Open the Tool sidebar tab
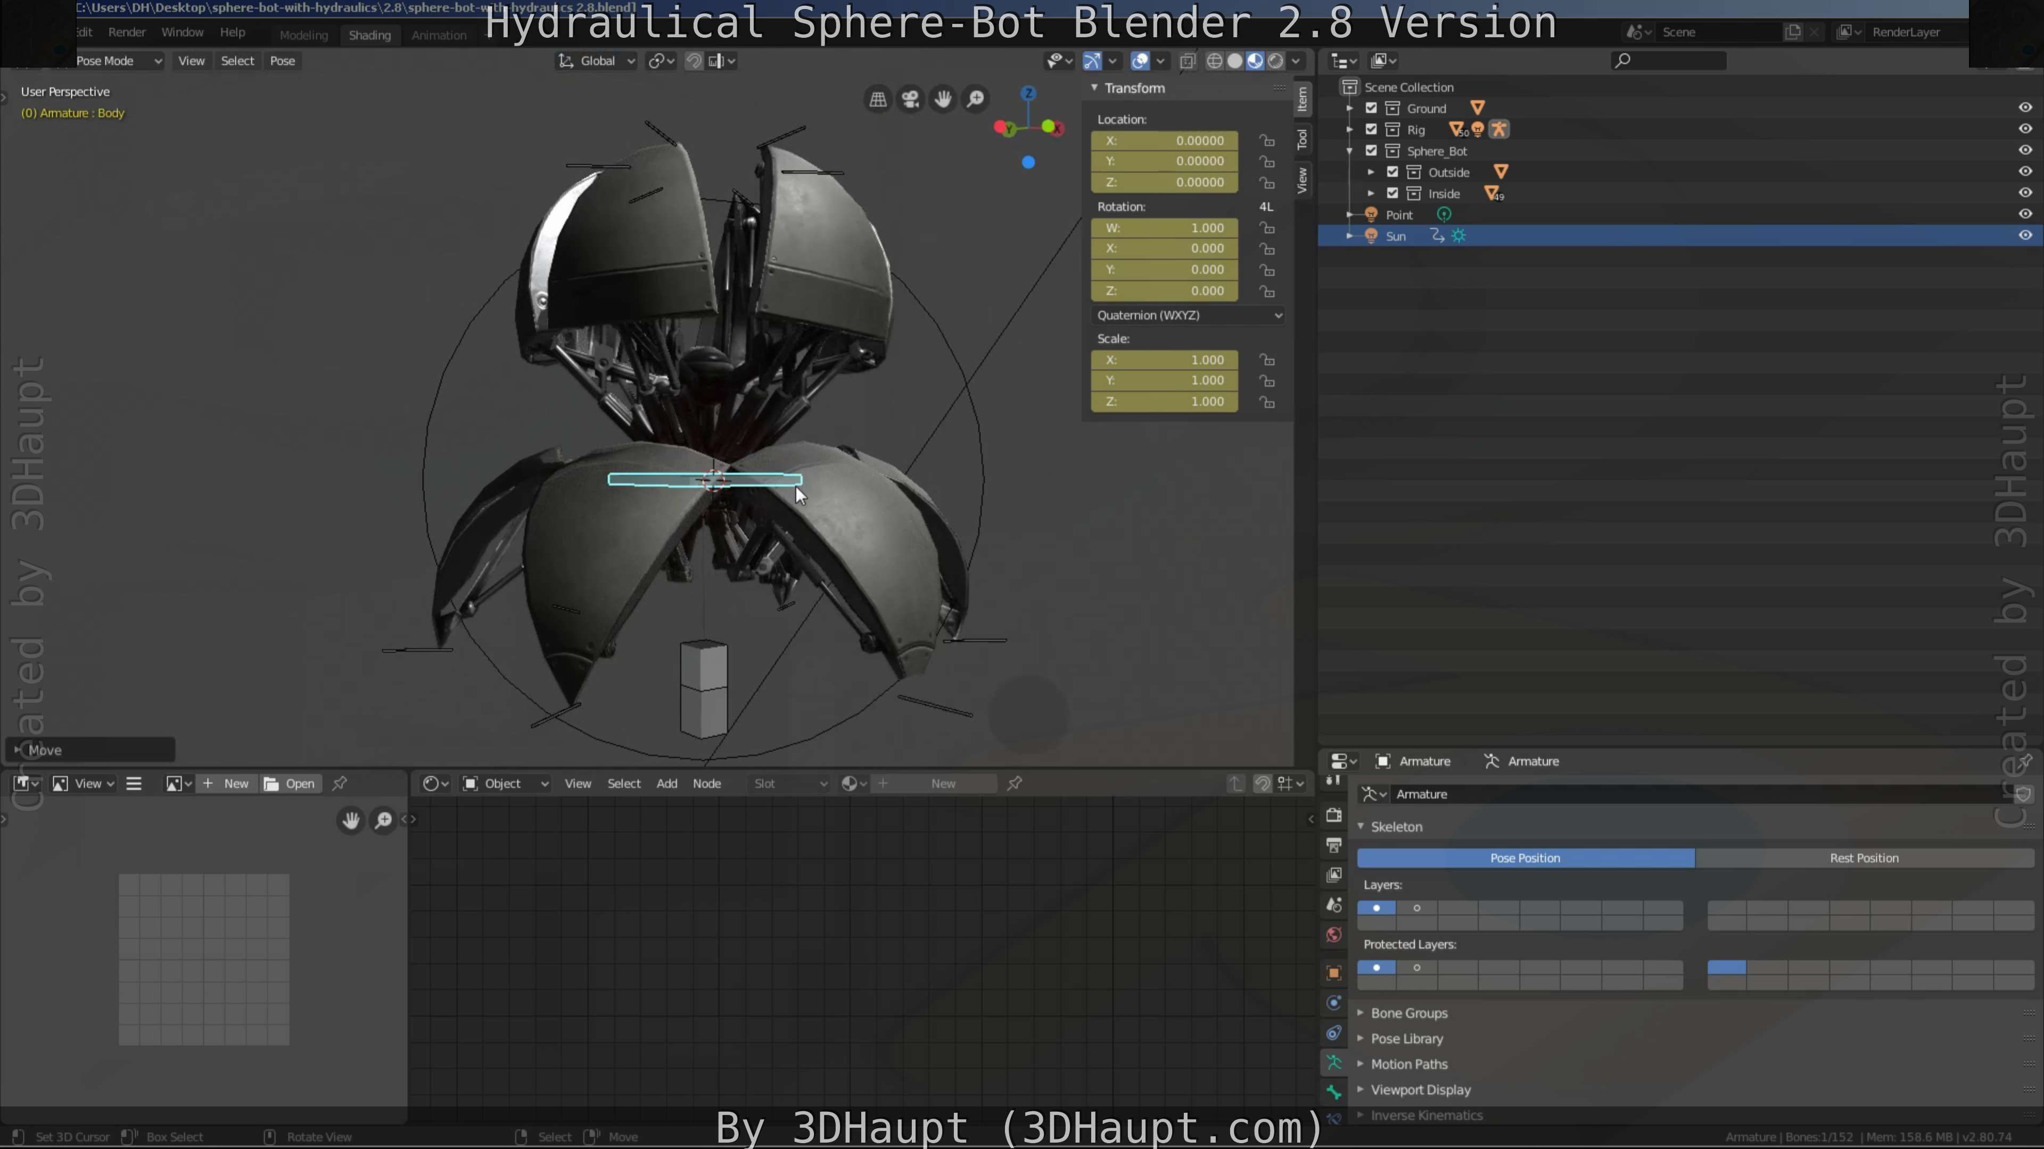 1302,139
